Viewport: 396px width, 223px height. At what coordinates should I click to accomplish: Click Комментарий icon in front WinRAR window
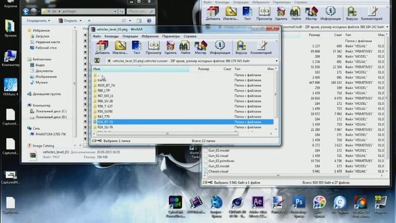click(x=261, y=47)
